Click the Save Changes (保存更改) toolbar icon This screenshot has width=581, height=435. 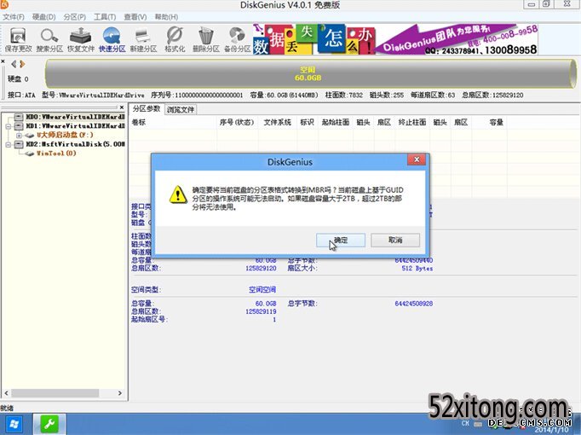(x=18, y=40)
